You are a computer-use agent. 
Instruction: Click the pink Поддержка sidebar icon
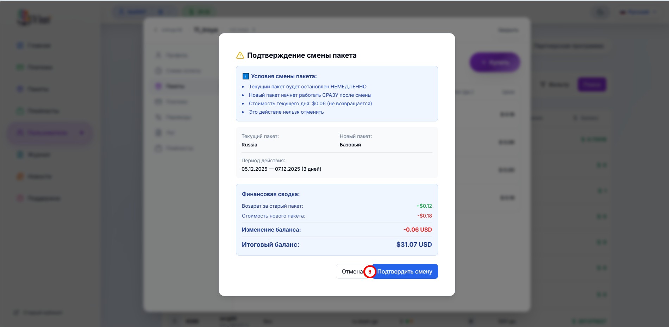coord(20,198)
